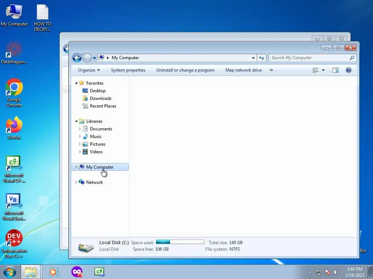Open the Videos library
The width and height of the screenshot is (373, 279).
[96, 151]
